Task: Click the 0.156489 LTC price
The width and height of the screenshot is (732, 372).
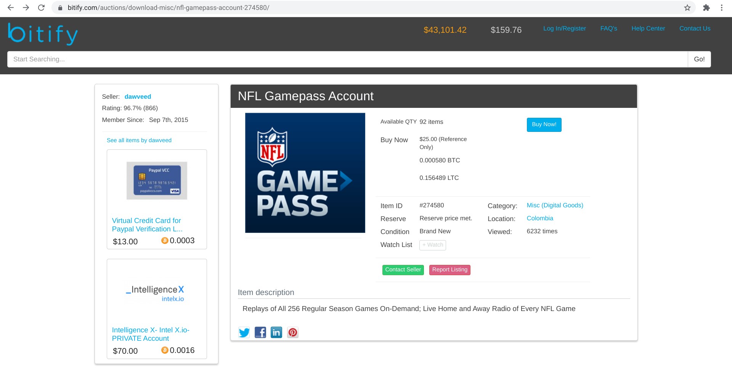Action: coord(439,178)
